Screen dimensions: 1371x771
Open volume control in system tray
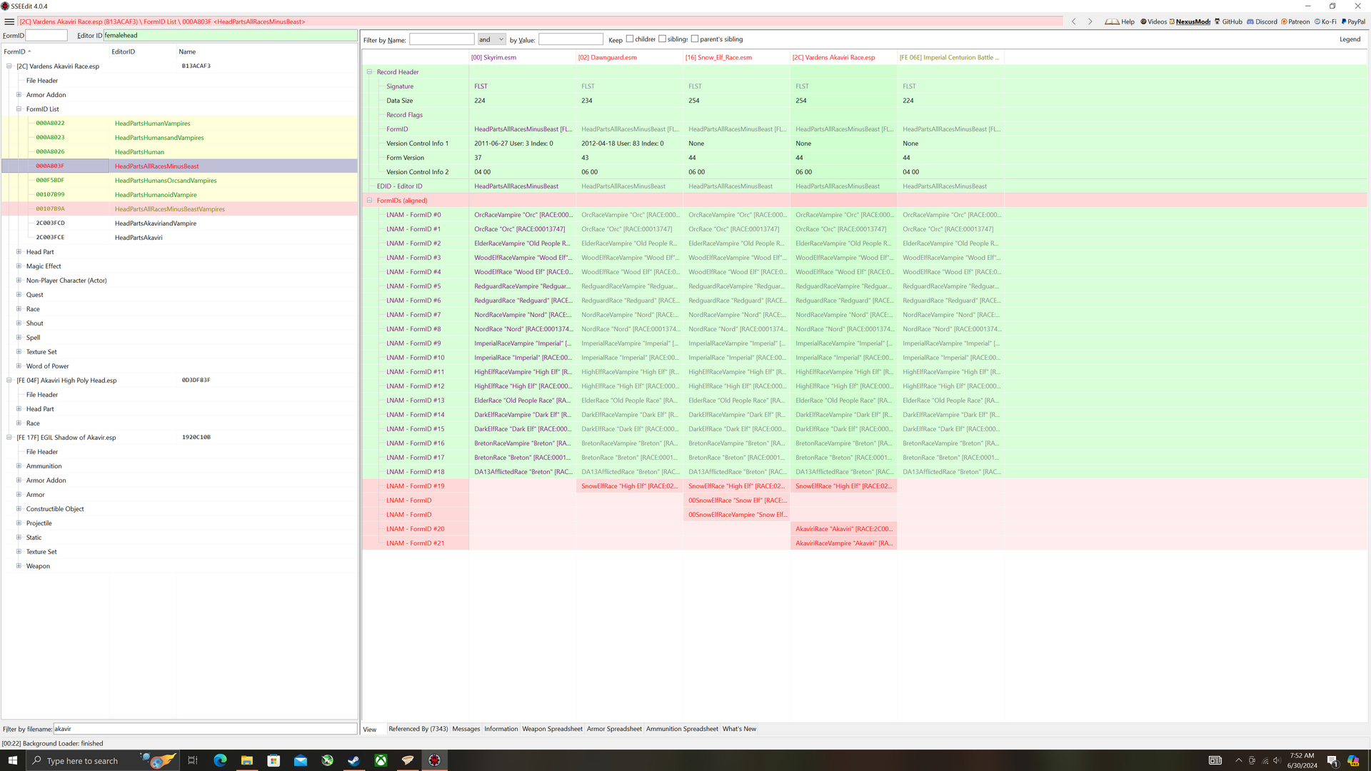point(1277,760)
